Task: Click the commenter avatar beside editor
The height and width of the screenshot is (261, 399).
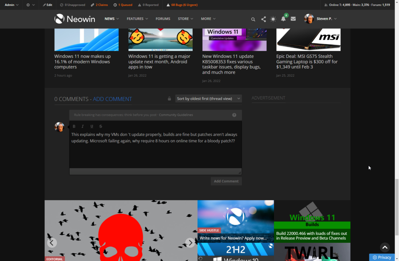Action: (x=59, y=127)
